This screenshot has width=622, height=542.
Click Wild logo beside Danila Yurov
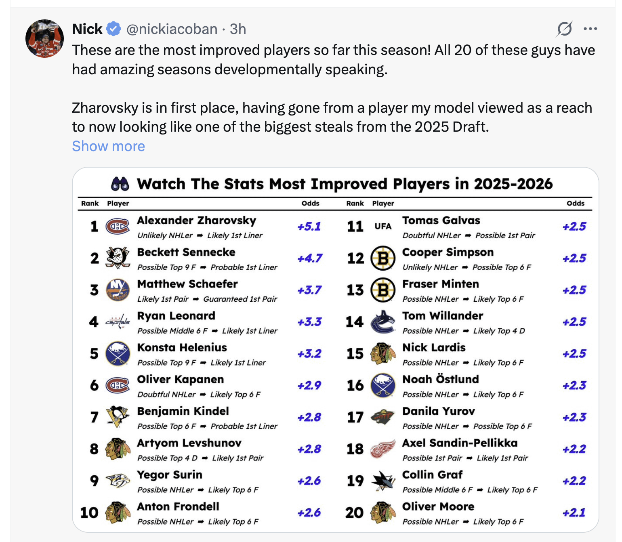pyautogui.click(x=382, y=417)
